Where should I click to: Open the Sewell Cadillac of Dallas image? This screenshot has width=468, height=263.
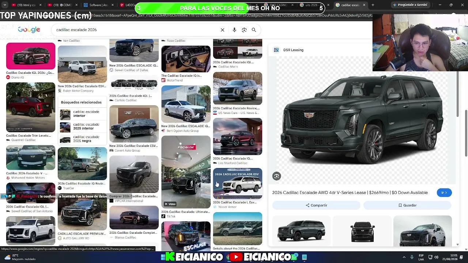134,51
